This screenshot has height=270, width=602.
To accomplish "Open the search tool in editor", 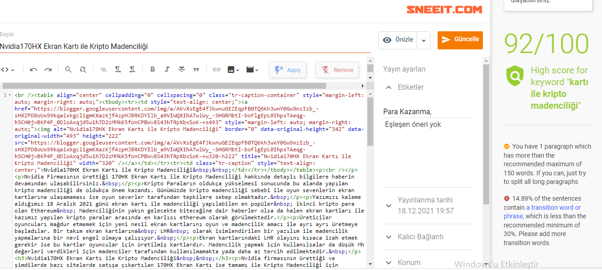I will (68, 70).
